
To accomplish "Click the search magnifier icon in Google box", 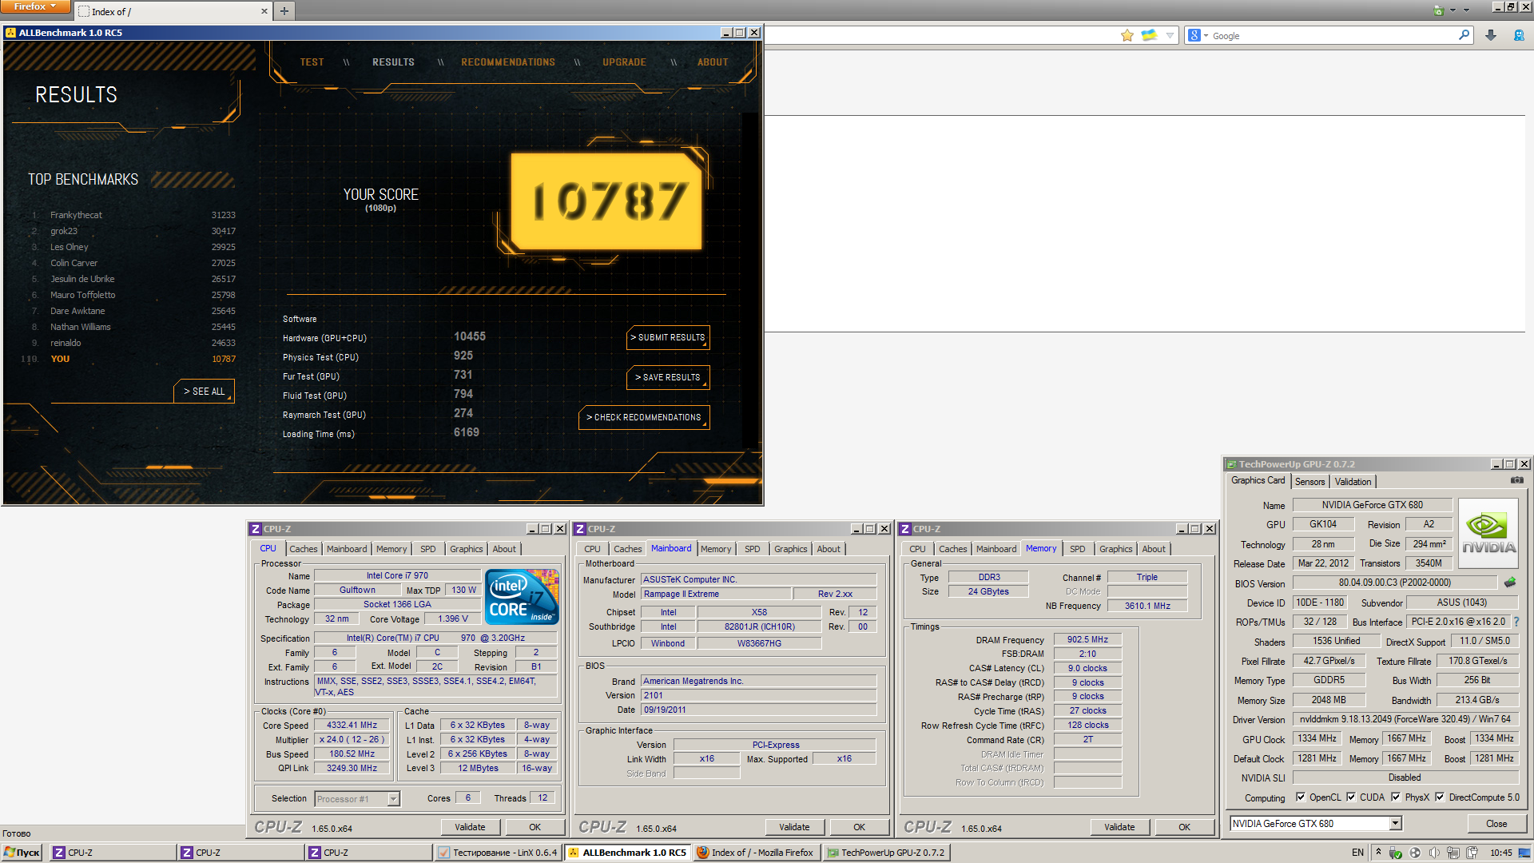I will (1464, 35).
